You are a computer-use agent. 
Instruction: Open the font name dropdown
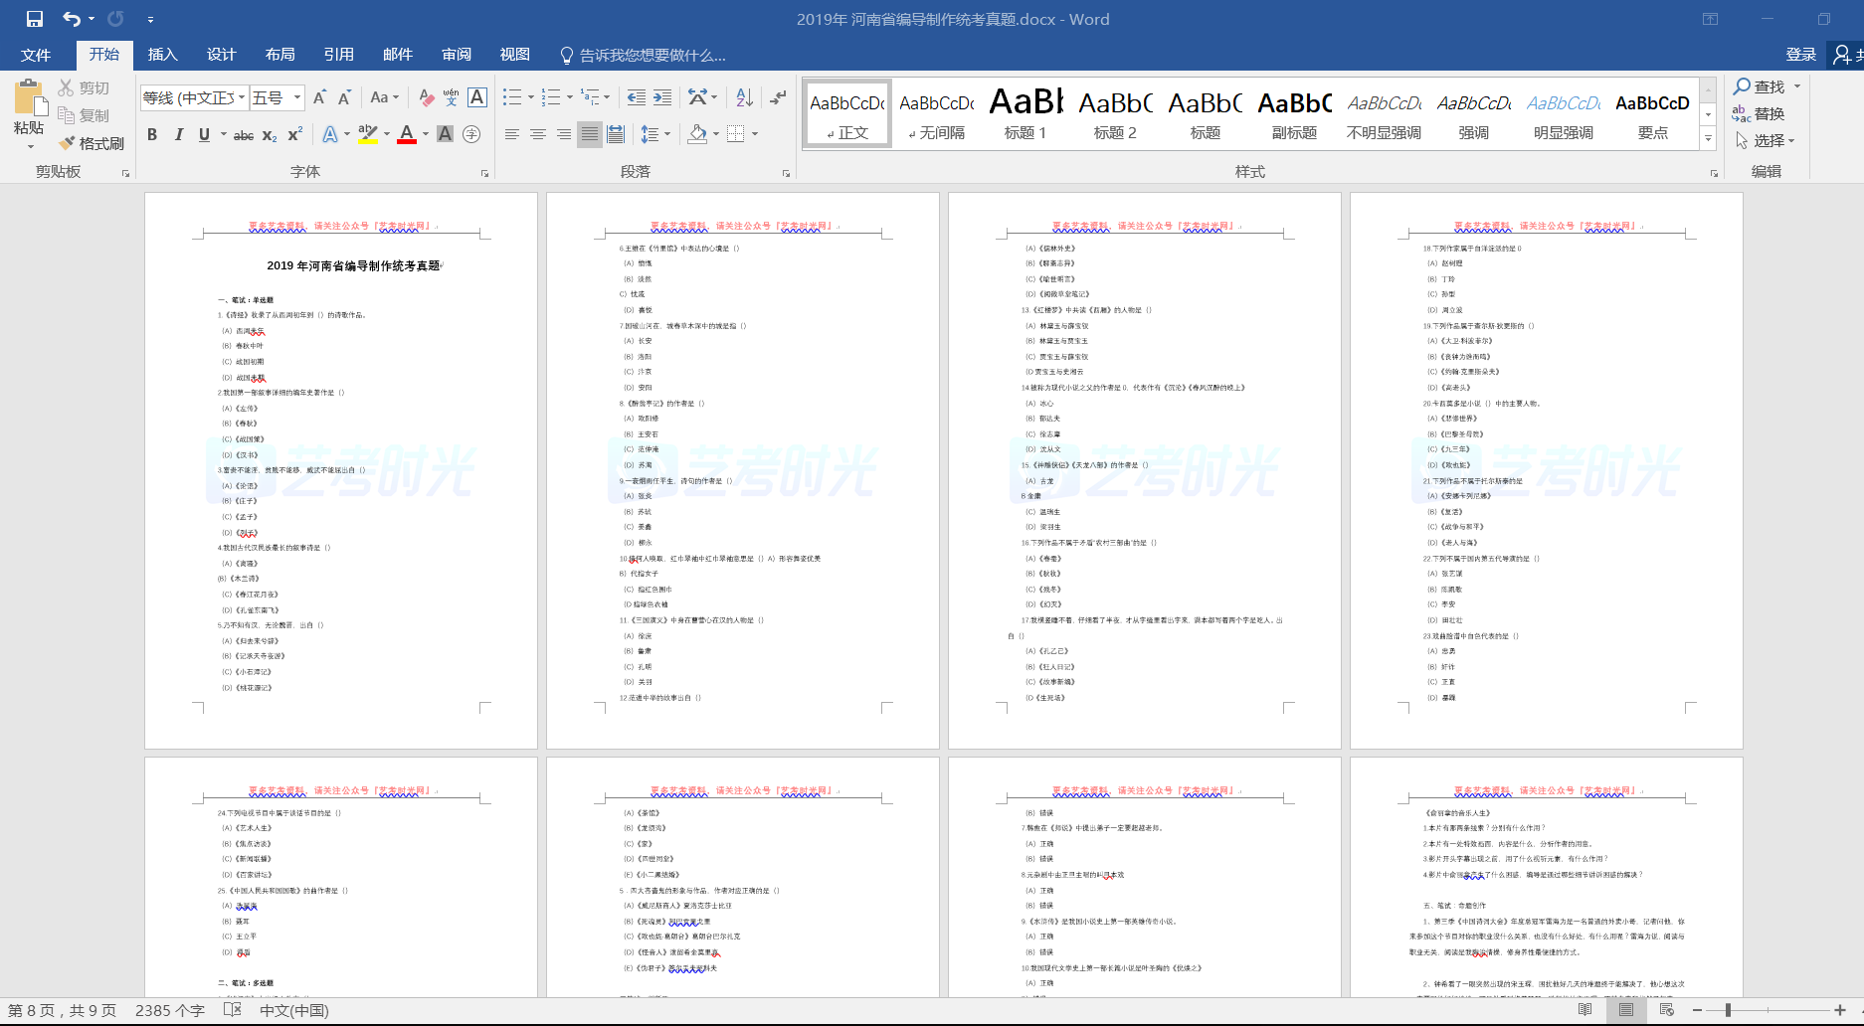point(242,97)
